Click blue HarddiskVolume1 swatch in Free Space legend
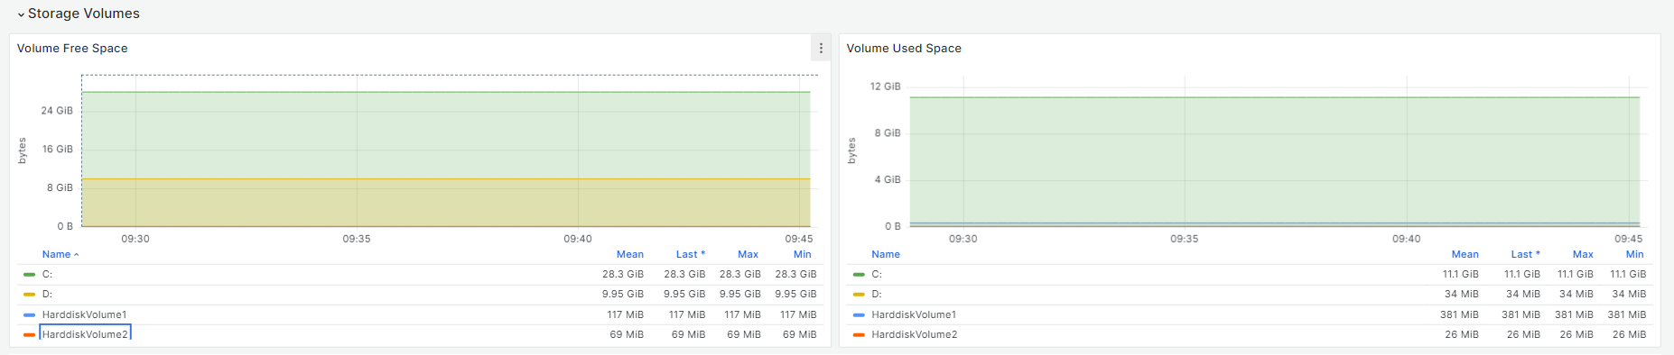The image size is (1674, 355). click(29, 315)
